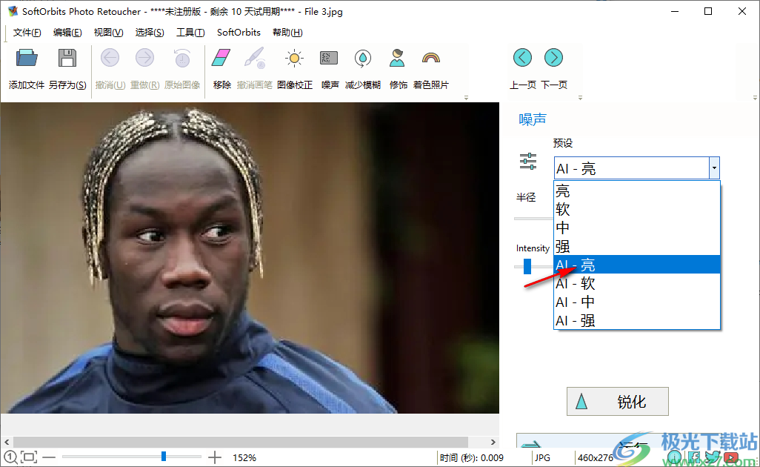The height and width of the screenshot is (467, 760).
Task: Open the SoftOrbits menu
Action: point(238,32)
